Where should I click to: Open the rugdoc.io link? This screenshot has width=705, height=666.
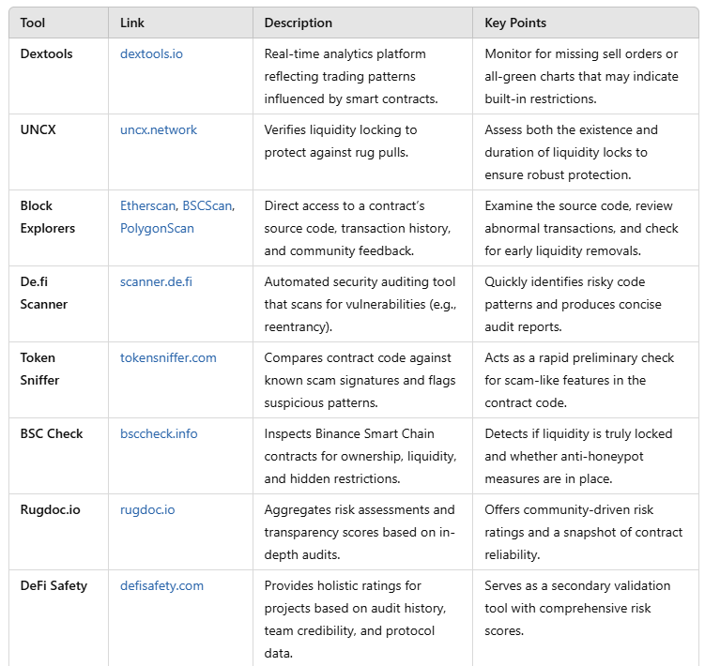pos(147,509)
